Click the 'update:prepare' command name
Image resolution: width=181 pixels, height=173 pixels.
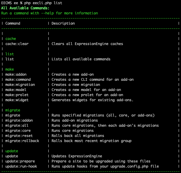tap(20, 161)
